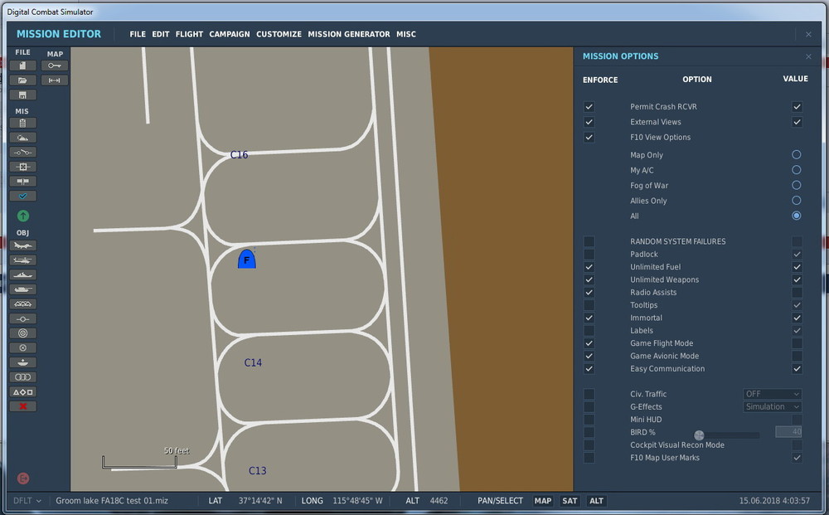Click the BIRD % slider handle
This screenshot has width=829, height=515.
pos(699,435)
